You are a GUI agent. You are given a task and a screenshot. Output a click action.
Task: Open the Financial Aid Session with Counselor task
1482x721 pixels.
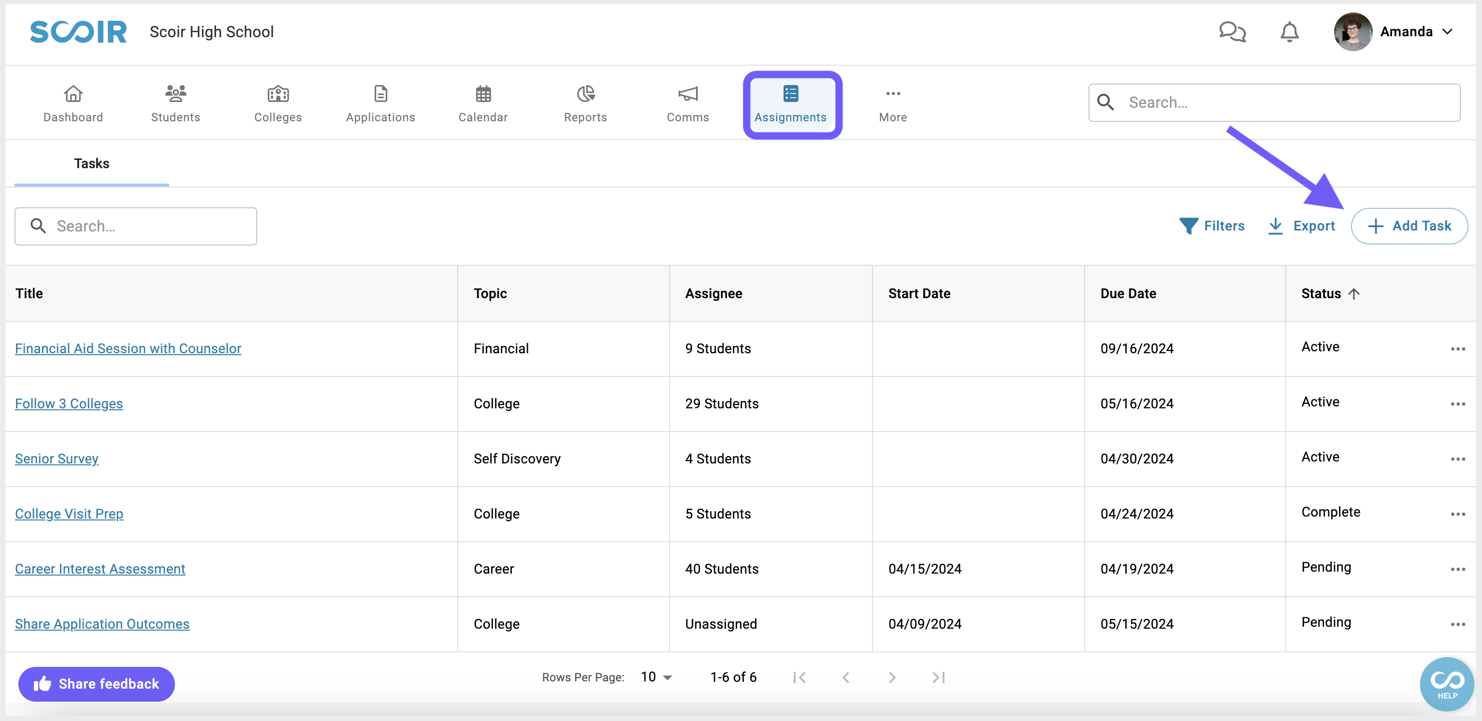[x=128, y=348]
